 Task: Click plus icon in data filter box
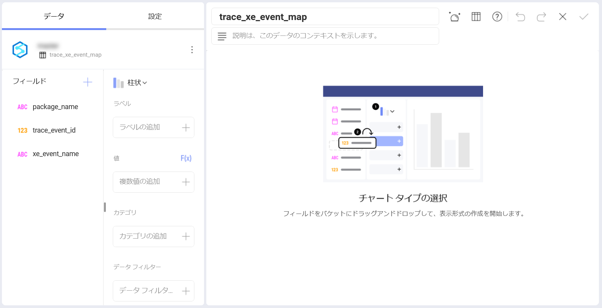(x=186, y=291)
